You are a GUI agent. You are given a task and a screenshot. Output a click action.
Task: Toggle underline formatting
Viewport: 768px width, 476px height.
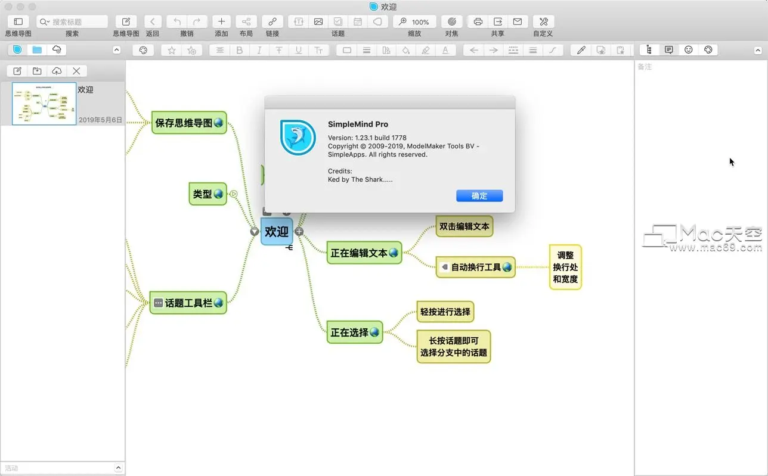coord(299,50)
